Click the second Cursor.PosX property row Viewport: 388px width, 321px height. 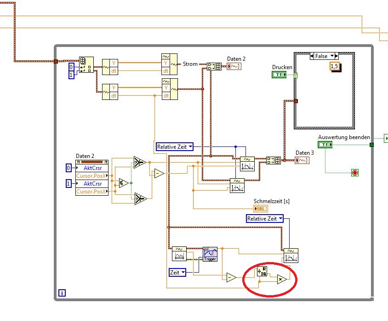pos(92,192)
